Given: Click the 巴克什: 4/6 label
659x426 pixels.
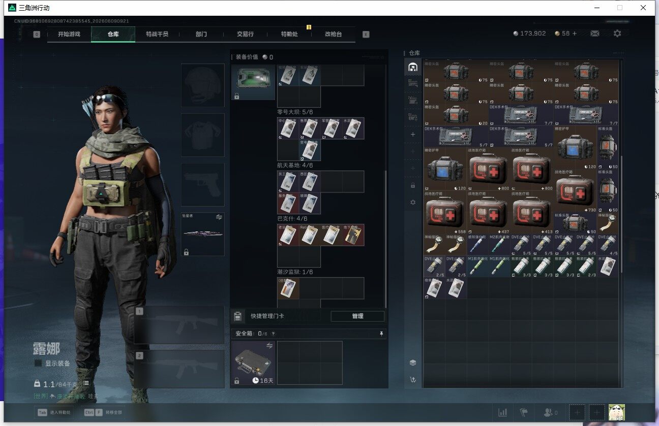Looking at the screenshot, I should coord(292,218).
